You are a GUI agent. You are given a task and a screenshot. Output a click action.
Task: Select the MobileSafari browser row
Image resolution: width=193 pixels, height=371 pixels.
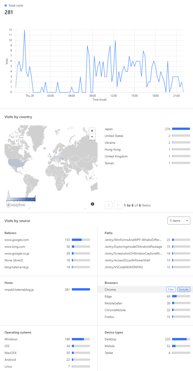click(147, 303)
